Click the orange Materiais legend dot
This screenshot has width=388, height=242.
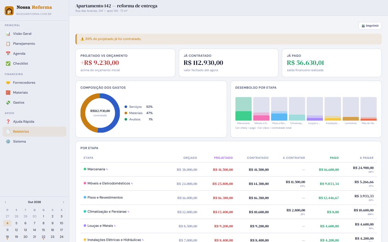point(126,113)
